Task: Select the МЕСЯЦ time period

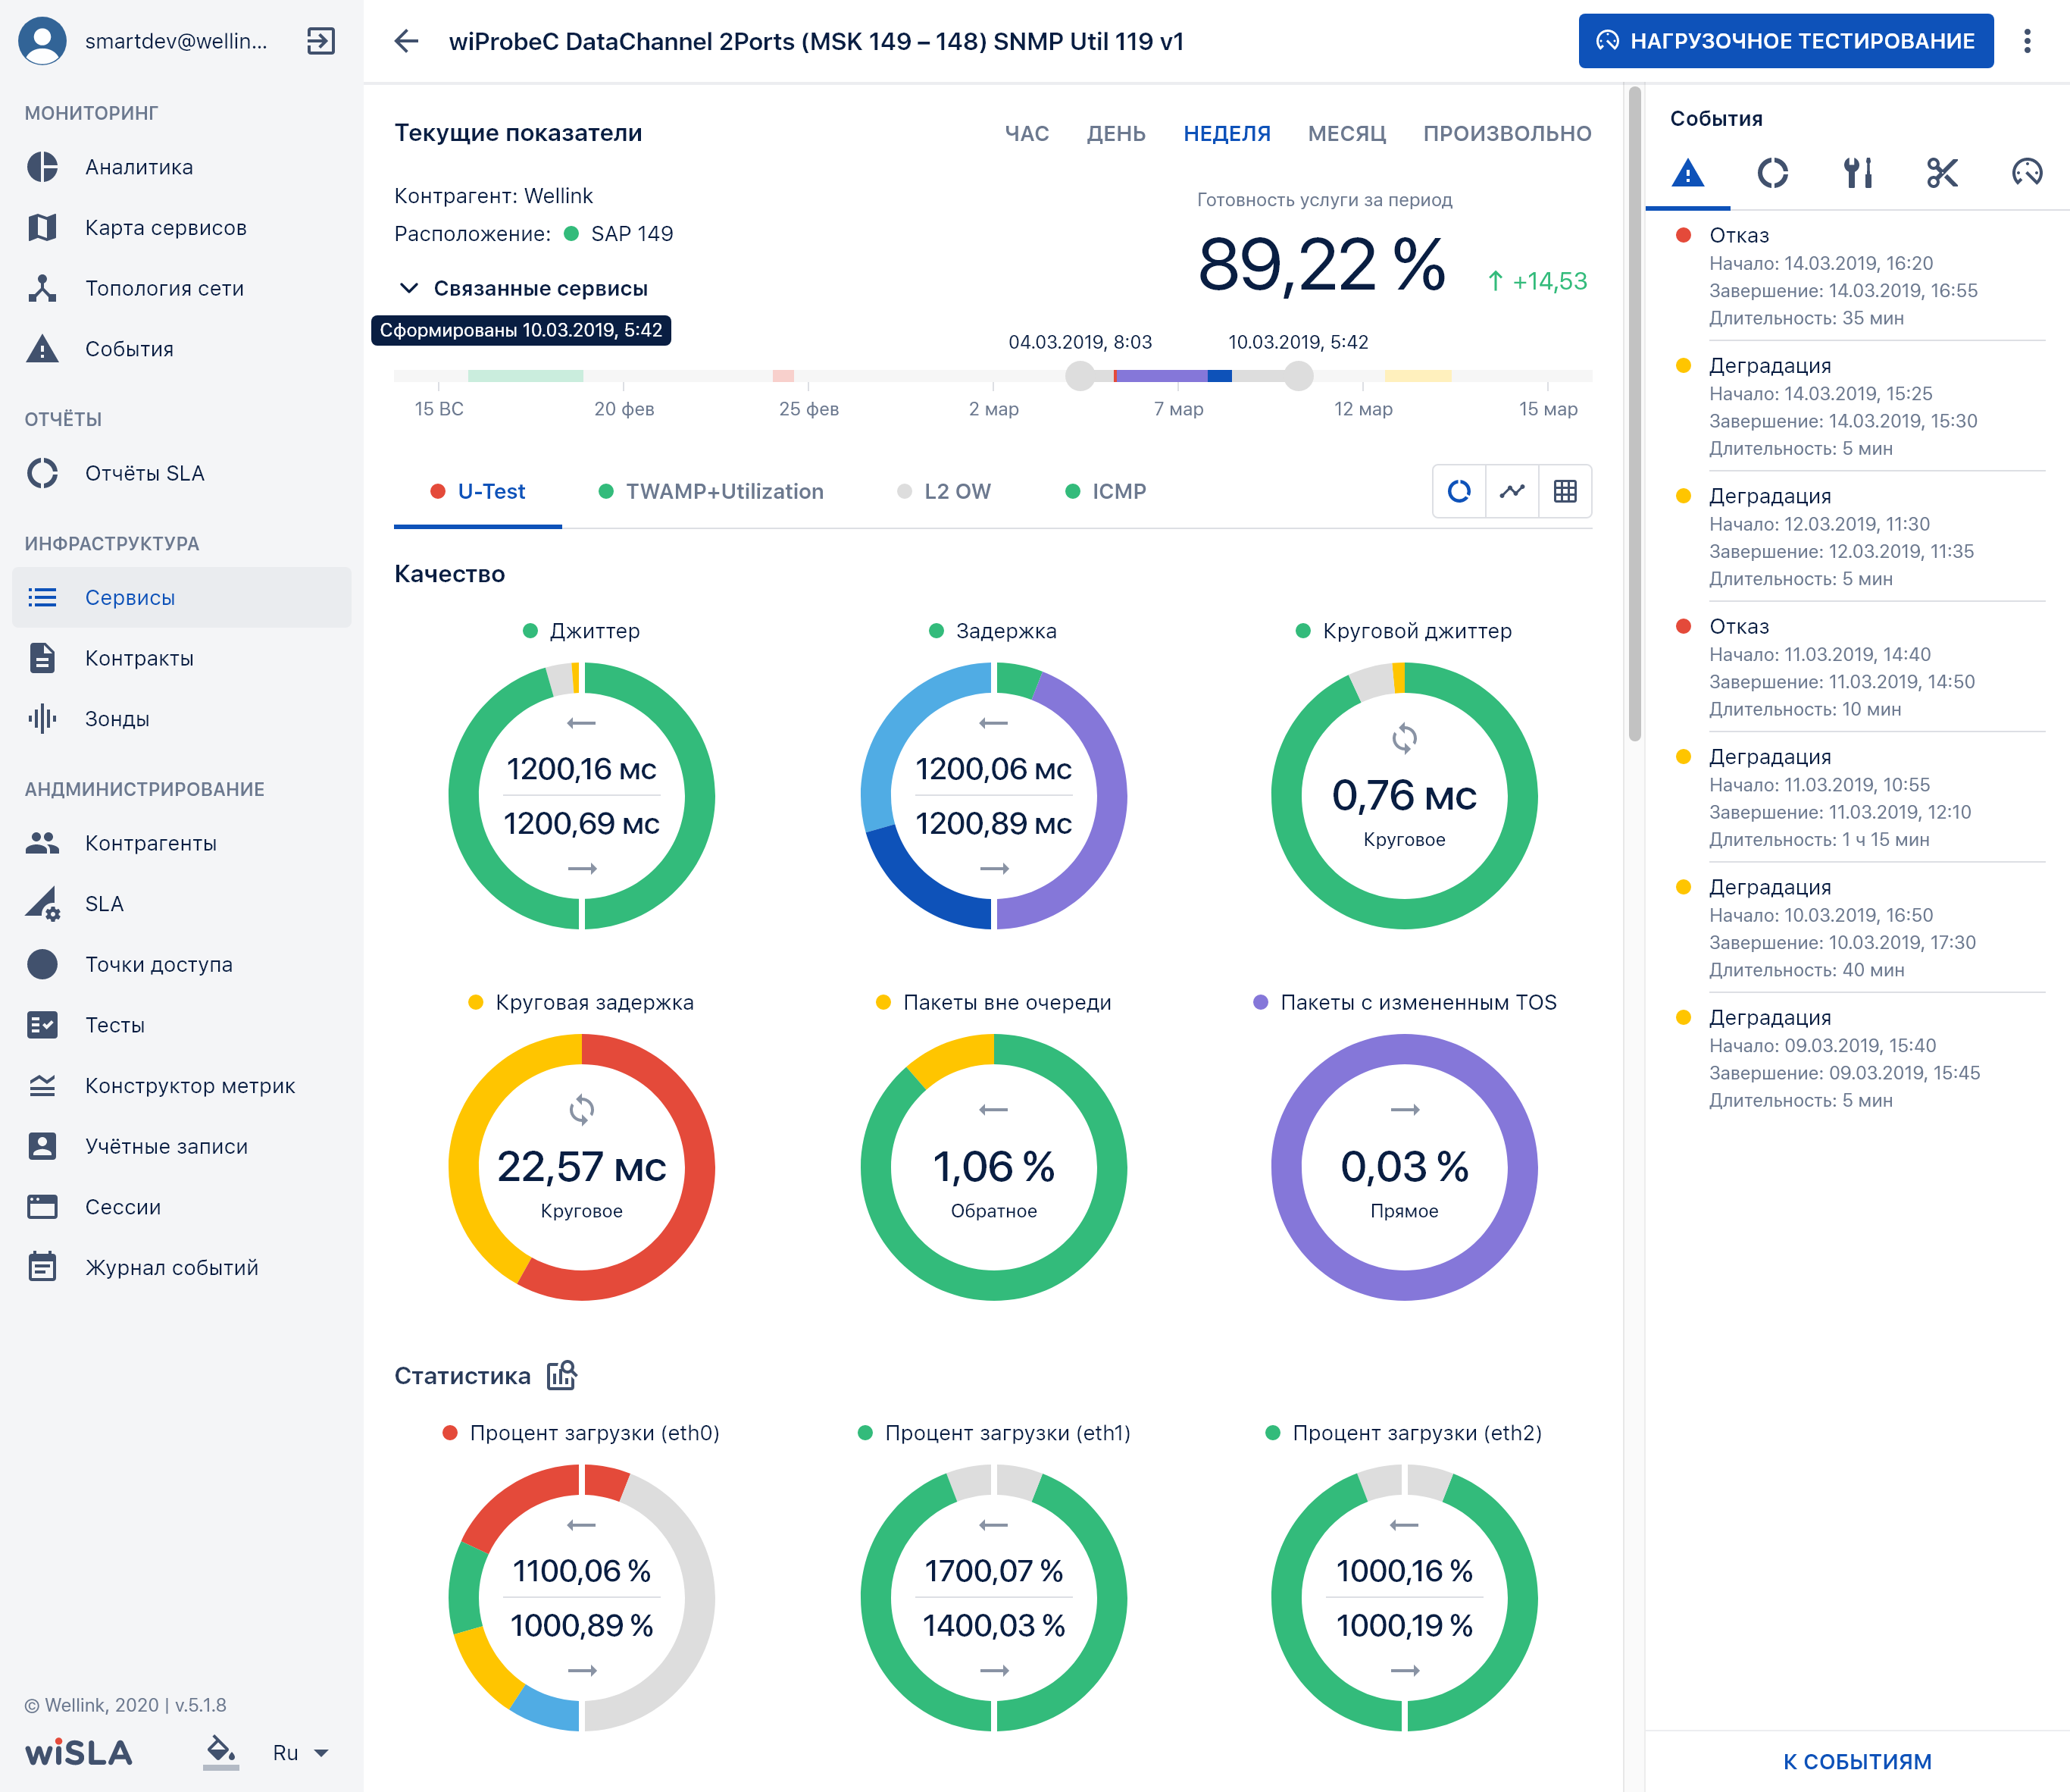Action: 1346,133
